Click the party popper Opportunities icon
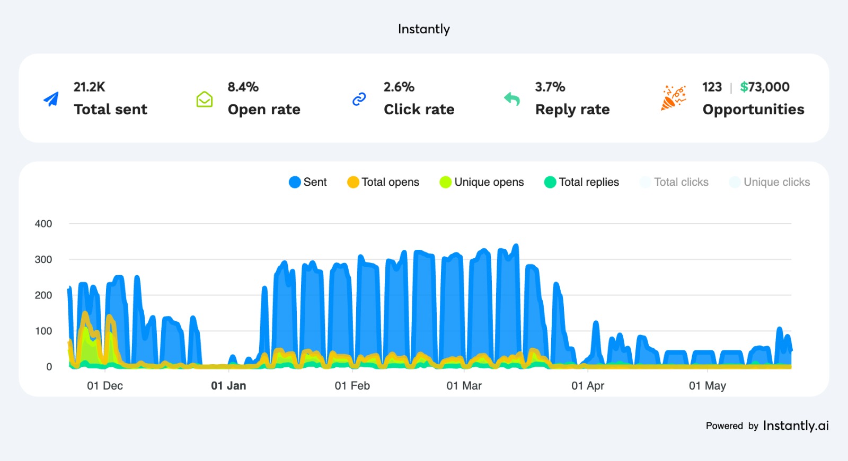848x461 pixels. coord(673,98)
